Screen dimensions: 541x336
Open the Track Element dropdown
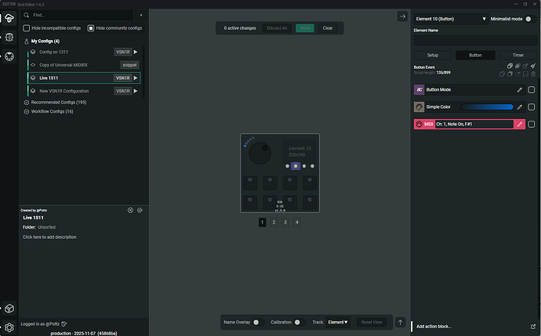[338, 322]
